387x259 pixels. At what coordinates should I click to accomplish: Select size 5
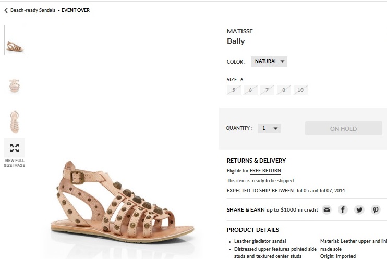[234, 90]
